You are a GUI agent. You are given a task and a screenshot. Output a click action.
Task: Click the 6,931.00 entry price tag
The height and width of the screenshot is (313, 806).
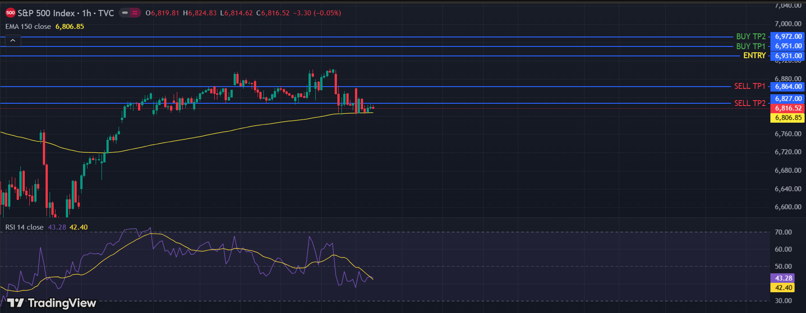[x=788, y=56]
